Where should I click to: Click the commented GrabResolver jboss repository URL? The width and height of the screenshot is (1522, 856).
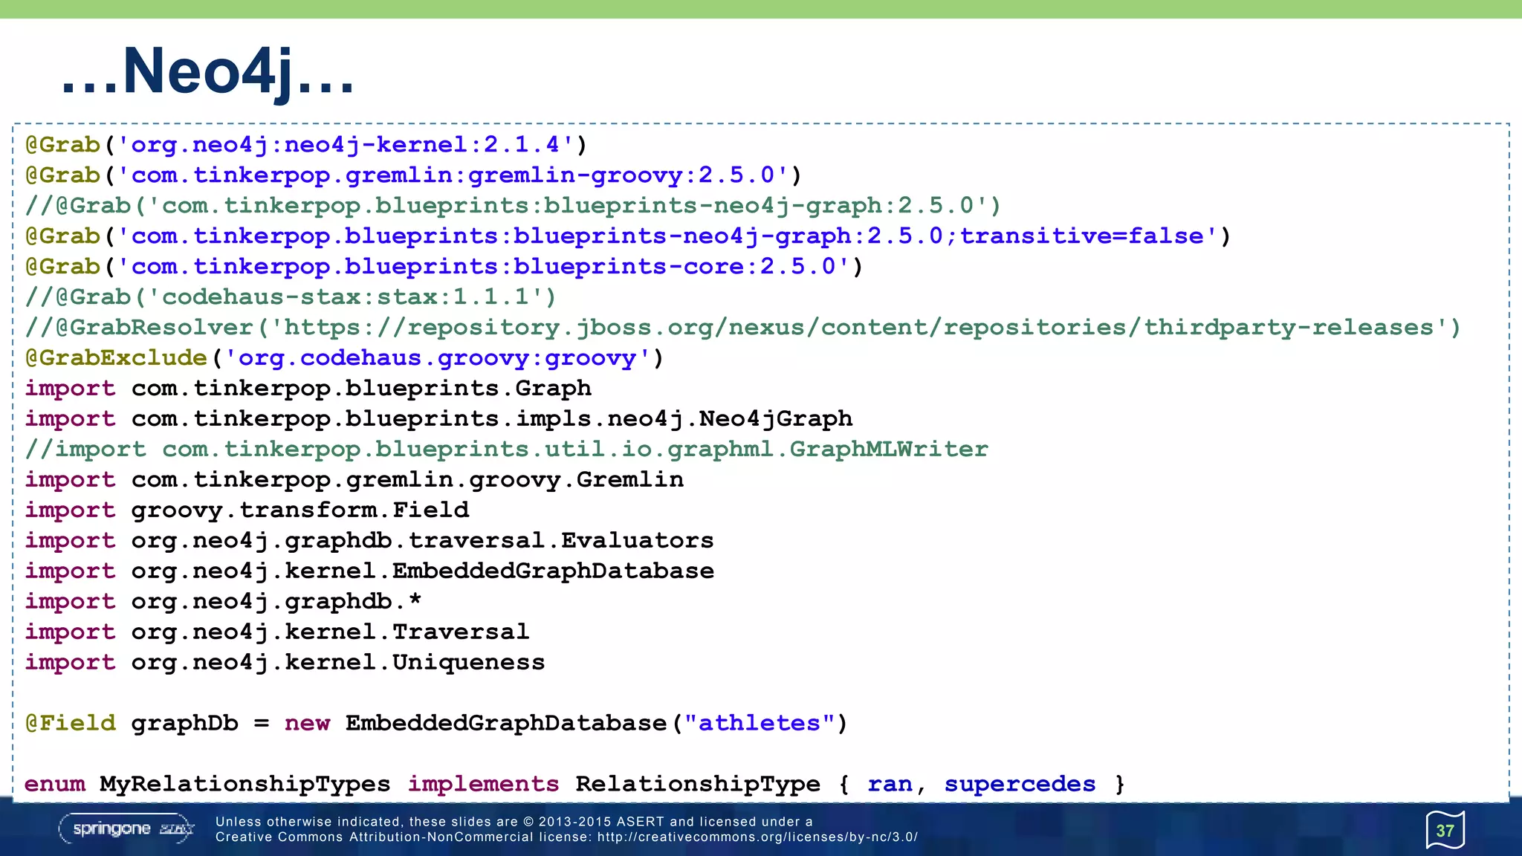858,328
